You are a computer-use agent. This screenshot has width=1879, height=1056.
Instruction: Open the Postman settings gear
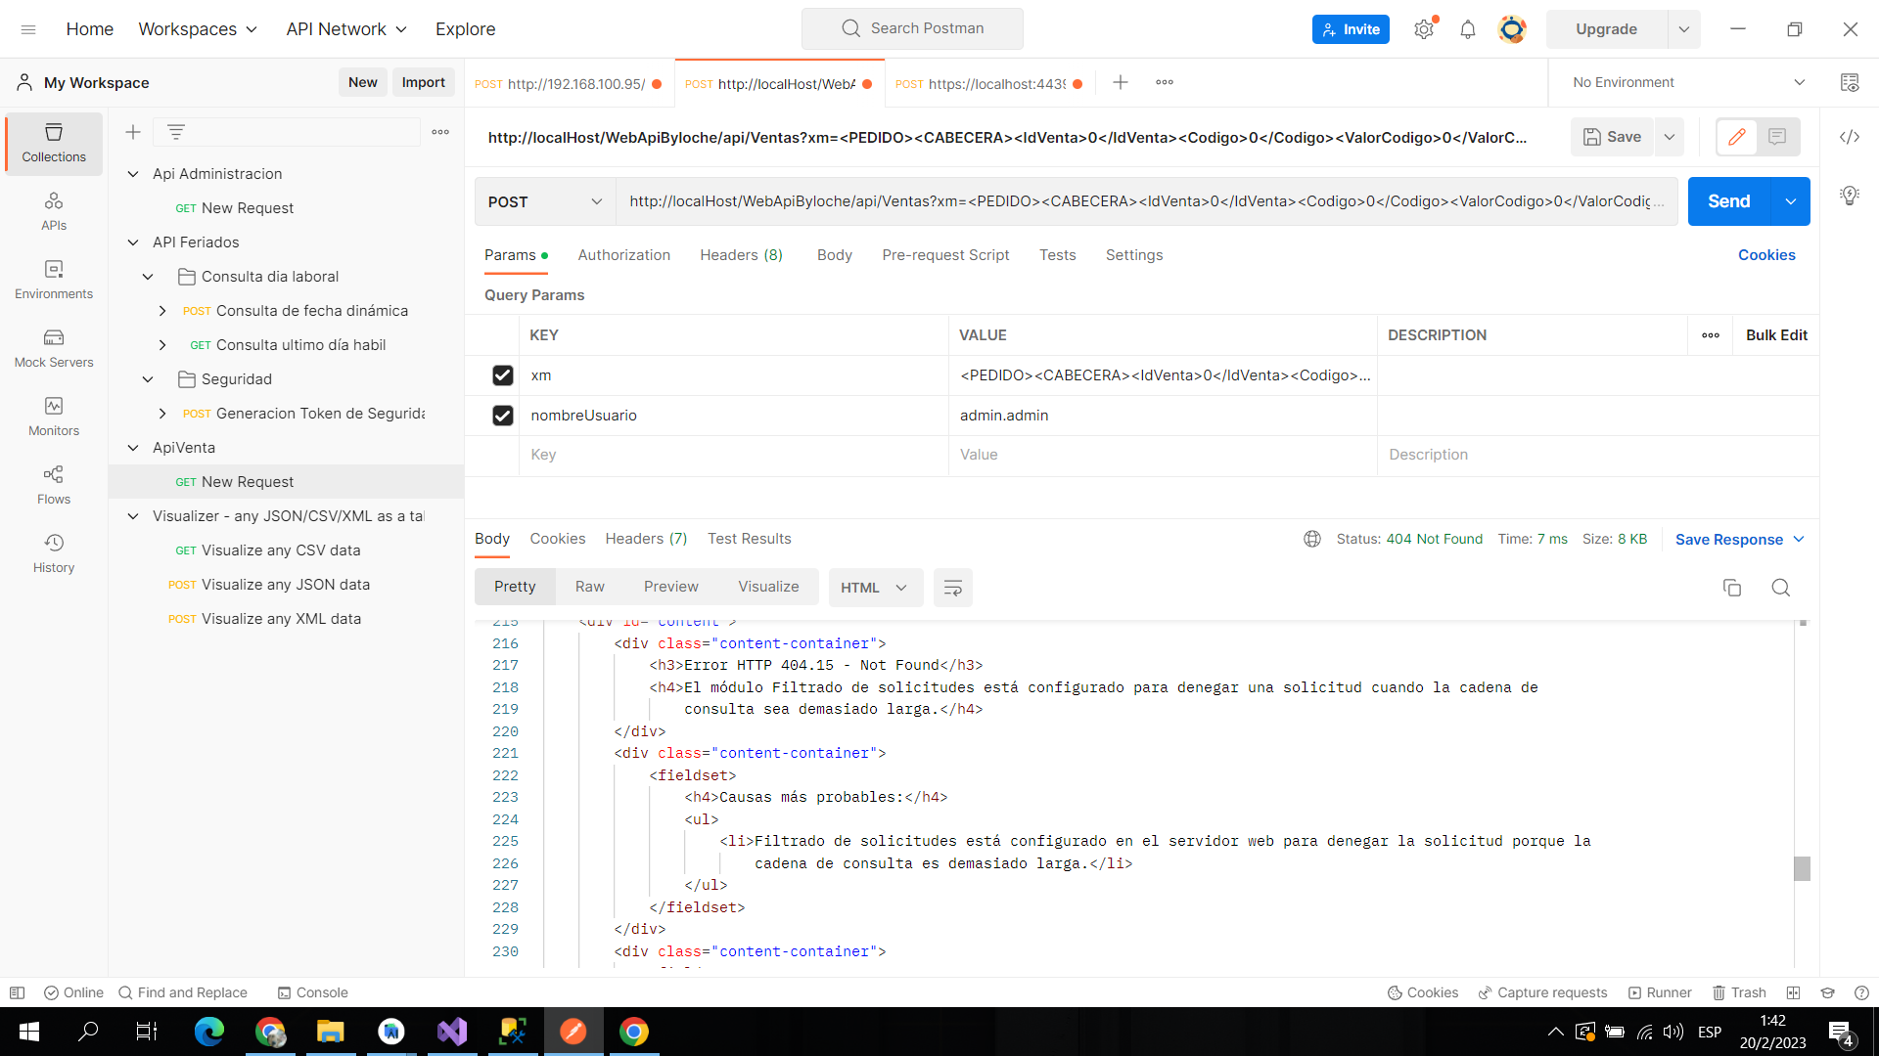[1424, 29]
